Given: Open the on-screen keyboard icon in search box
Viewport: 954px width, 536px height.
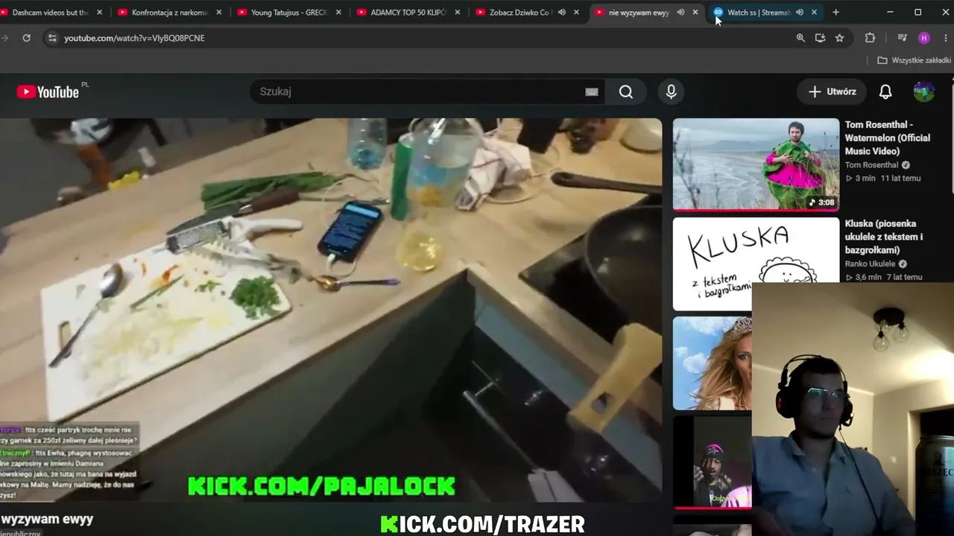Looking at the screenshot, I should [x=592, y=92].
